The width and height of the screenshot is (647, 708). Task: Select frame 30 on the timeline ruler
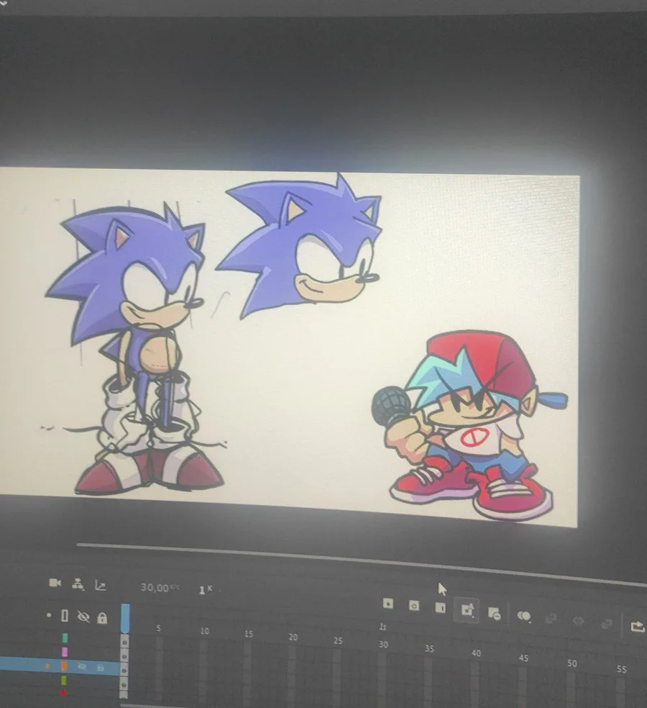(x=383, y=645)
